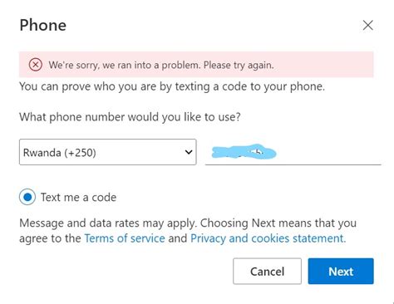
Task: Click the blue Next button
Action: (x=341, y=272)
